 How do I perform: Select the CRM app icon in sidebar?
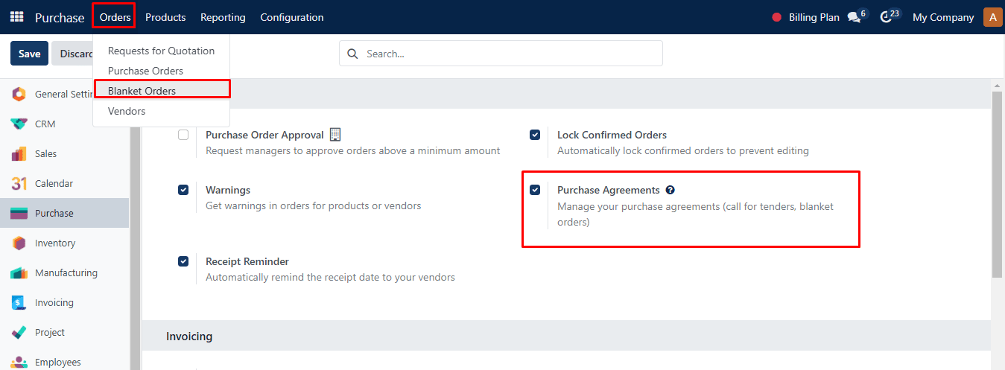click(19, 124)
